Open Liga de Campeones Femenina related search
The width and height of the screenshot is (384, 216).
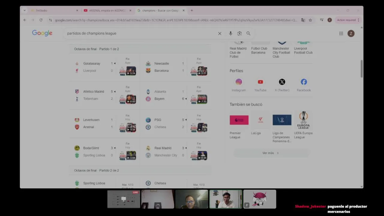coord(282,127)
